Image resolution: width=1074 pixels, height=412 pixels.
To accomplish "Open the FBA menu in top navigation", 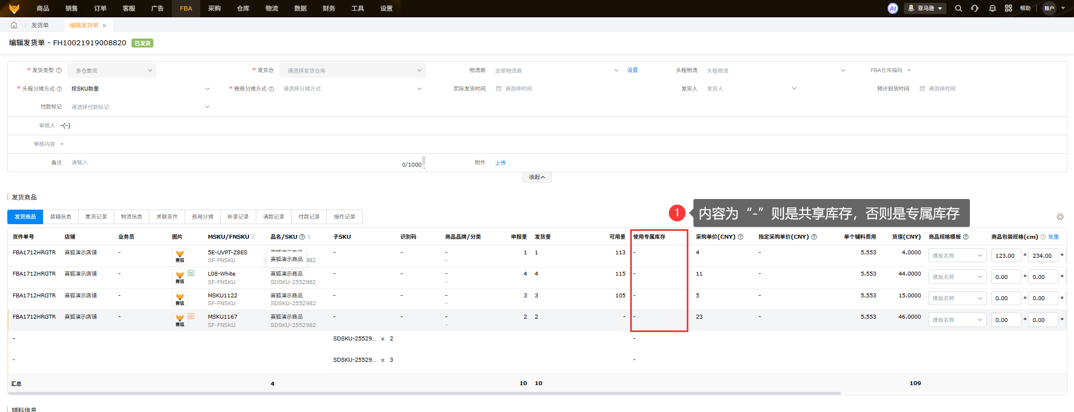I will 186,8.
